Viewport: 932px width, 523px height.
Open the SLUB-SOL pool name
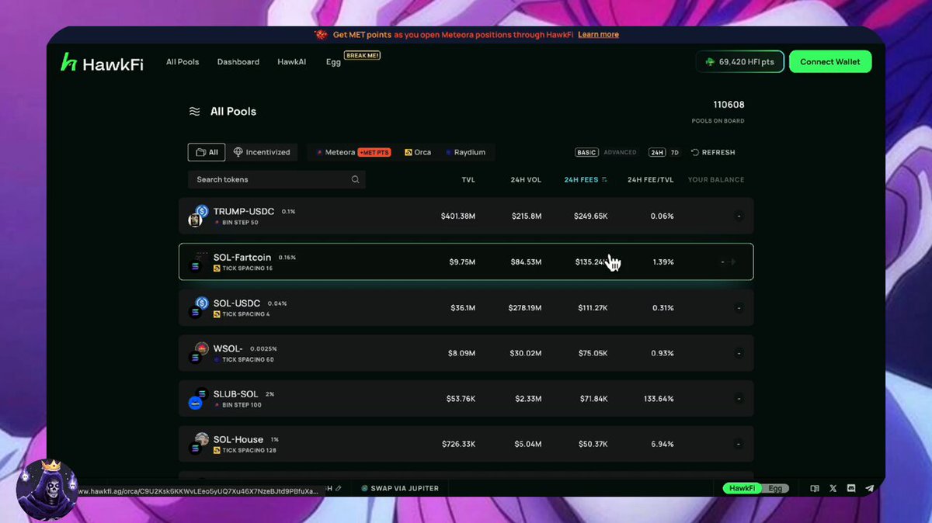(x=236, y=394)
